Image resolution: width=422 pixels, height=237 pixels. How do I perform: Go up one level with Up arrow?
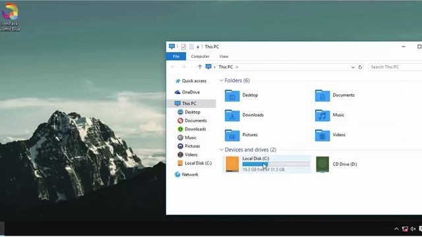(200, 67)
